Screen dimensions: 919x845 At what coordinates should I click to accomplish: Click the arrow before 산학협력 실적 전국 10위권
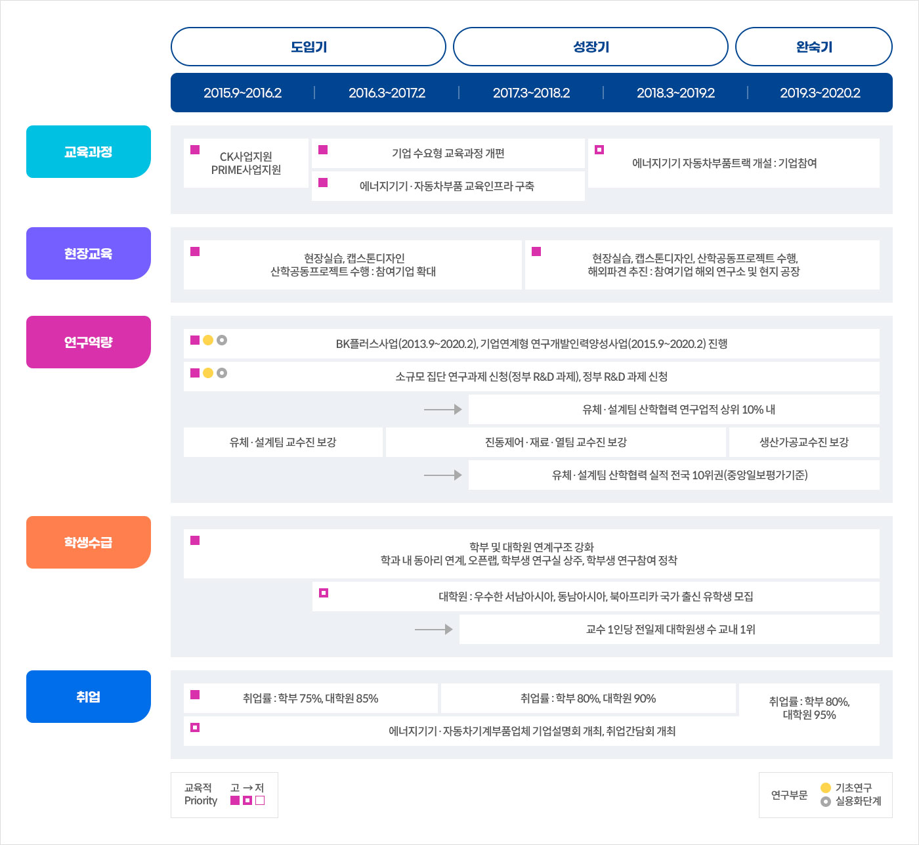443,475
